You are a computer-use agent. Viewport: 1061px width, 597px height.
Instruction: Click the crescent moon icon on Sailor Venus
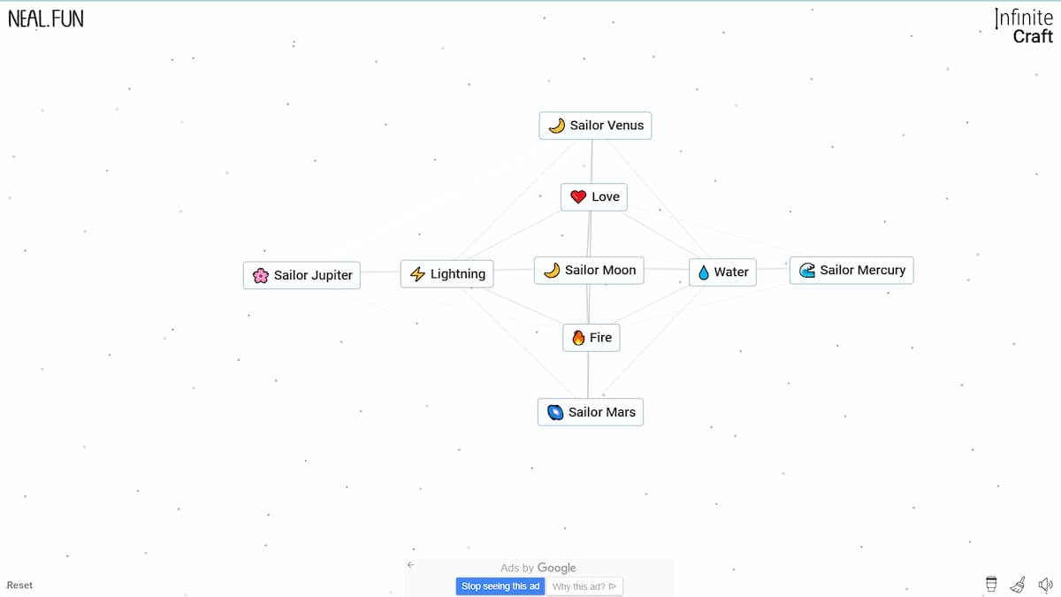[x=556, y=126]
